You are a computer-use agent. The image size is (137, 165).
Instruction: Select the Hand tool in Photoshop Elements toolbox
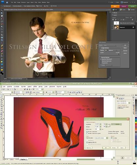[2, 16]
